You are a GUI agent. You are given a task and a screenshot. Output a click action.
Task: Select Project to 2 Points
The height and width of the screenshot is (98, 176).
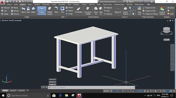(150, 14)
